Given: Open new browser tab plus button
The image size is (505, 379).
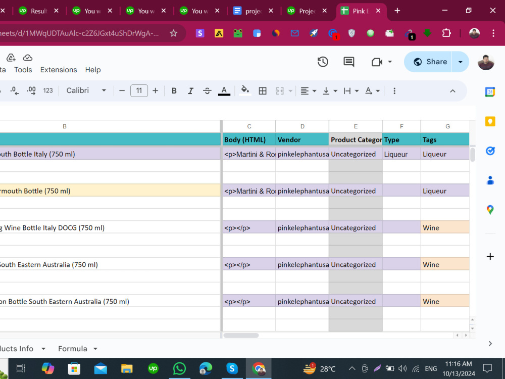Looking at the screenshot, I should (397, 11).
